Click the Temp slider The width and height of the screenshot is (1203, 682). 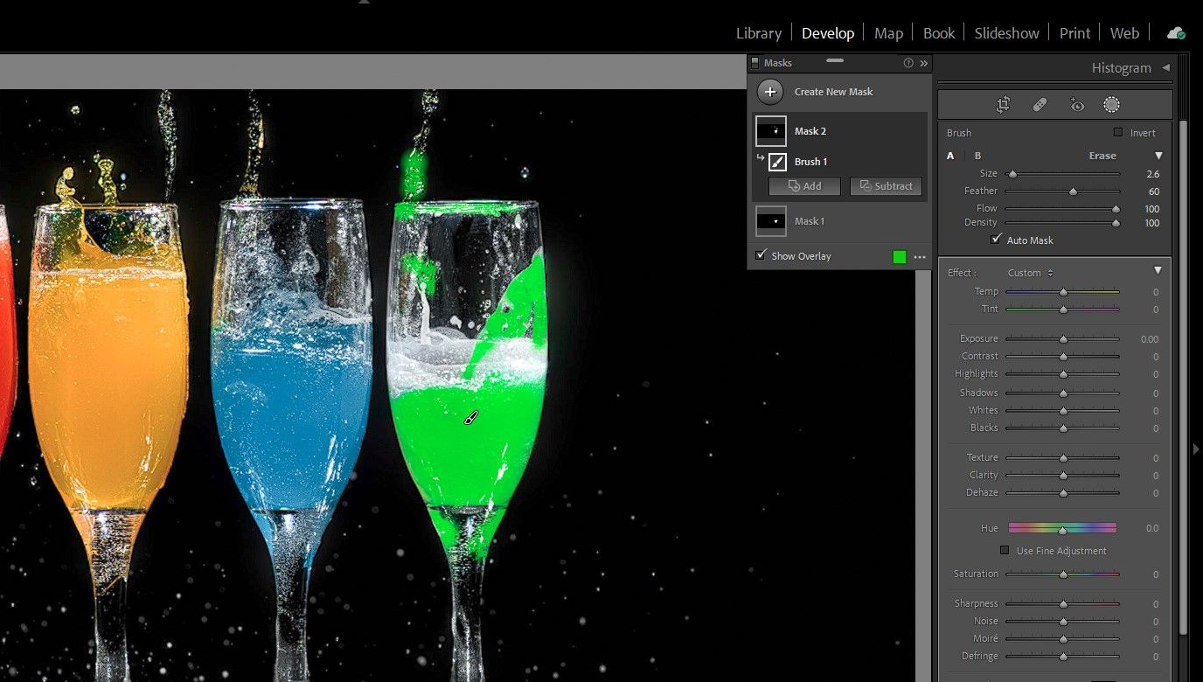point(1062,292)
